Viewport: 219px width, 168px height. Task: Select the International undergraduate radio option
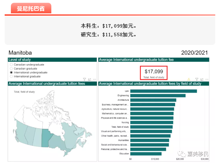point(12,73)
